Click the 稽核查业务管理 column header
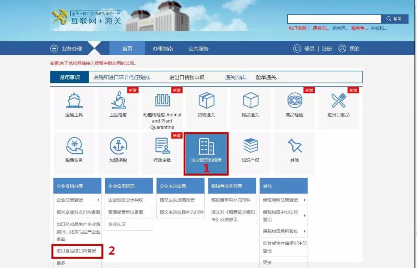 pos(232,186)
